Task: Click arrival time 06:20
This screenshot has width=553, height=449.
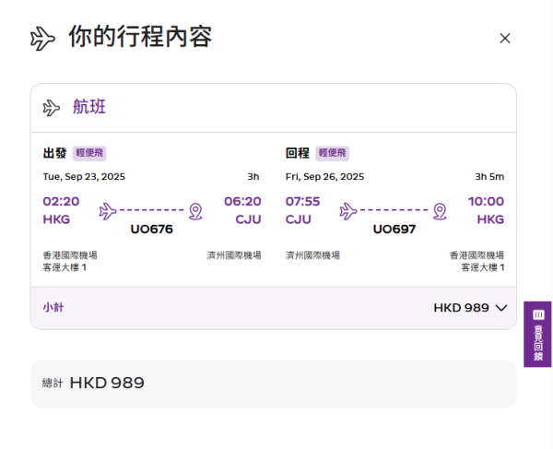Action: click(242, 201)
